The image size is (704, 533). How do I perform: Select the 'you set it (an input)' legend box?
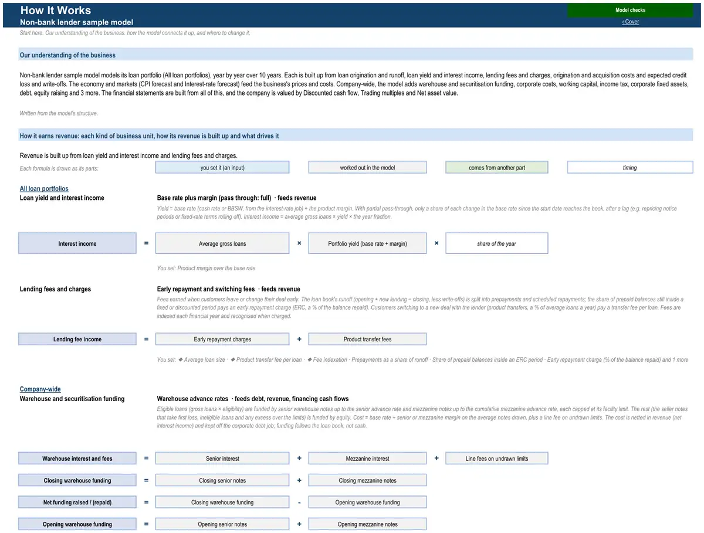[x=222, y=168]
